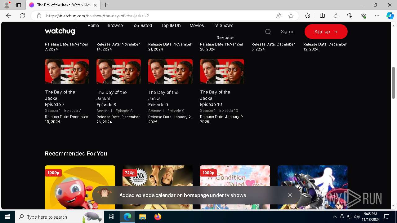Viewport: 397px width, 223px height.
Task: Launch Firefox from the taskbar
Action: pos(158,217)
